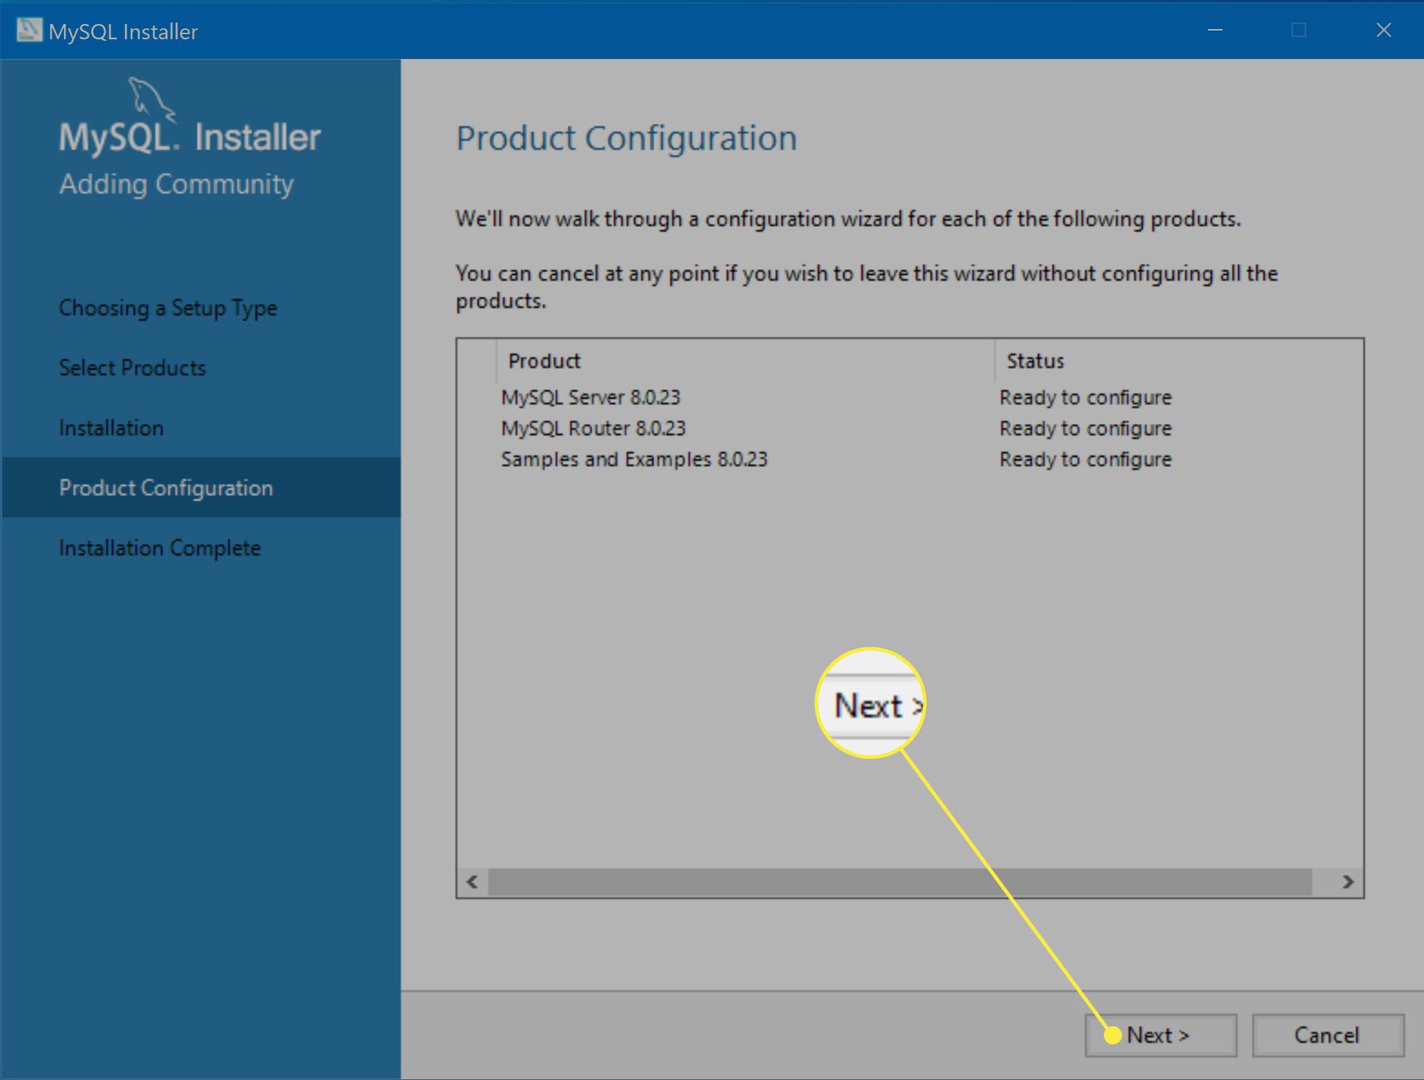This screenshot has width=1424, height=1080.
Task: Click the MySQL Server status 'Ready to configure'
Action: point(1086,398)
